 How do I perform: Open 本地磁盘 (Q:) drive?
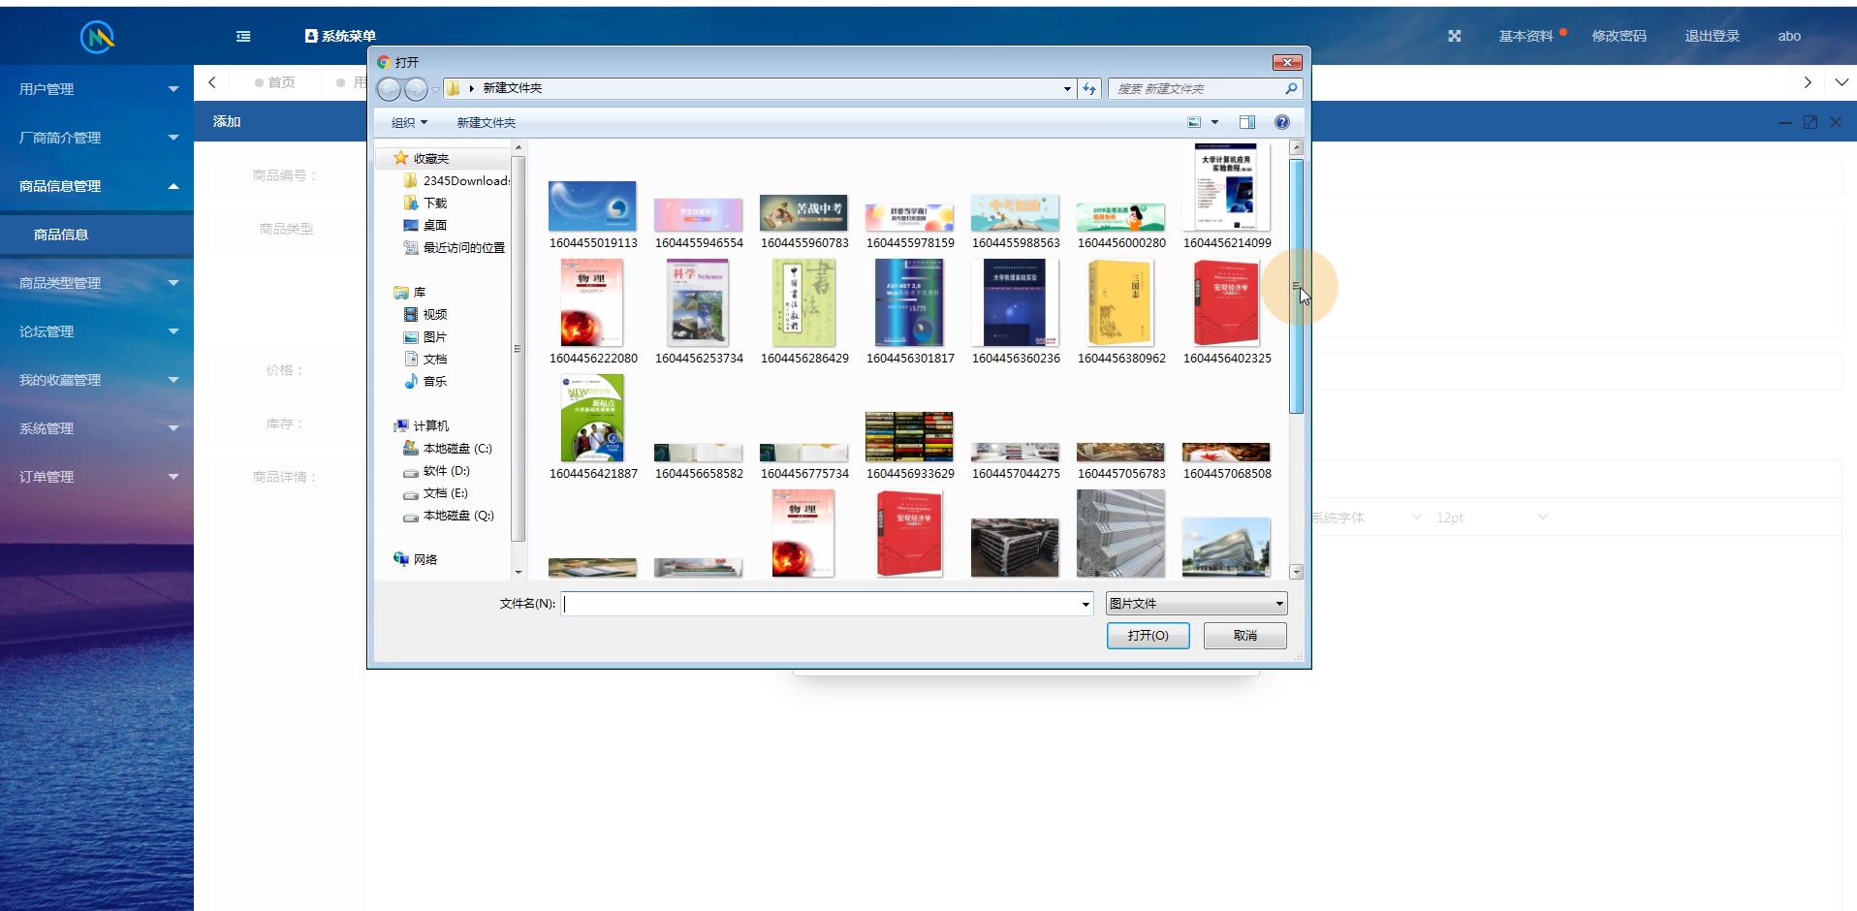(449, 515)
